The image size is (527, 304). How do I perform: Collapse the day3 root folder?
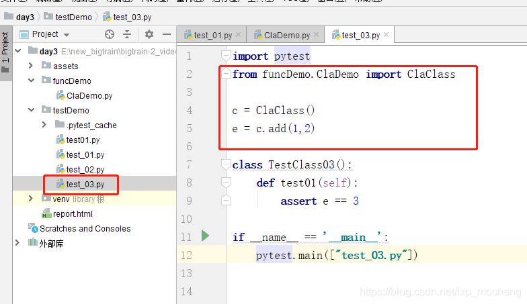coord(17,51)
